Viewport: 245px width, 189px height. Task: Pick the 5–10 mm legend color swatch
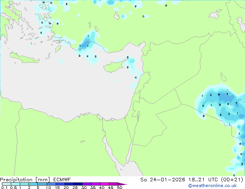tap(42, 184)
